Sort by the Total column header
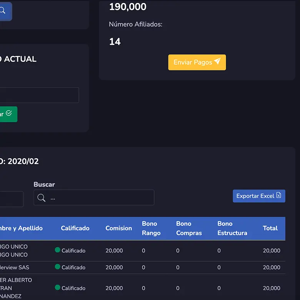Image resolution: width=300 pixels, height=300 pixels. pyautogui.click(x=270, y=228)
